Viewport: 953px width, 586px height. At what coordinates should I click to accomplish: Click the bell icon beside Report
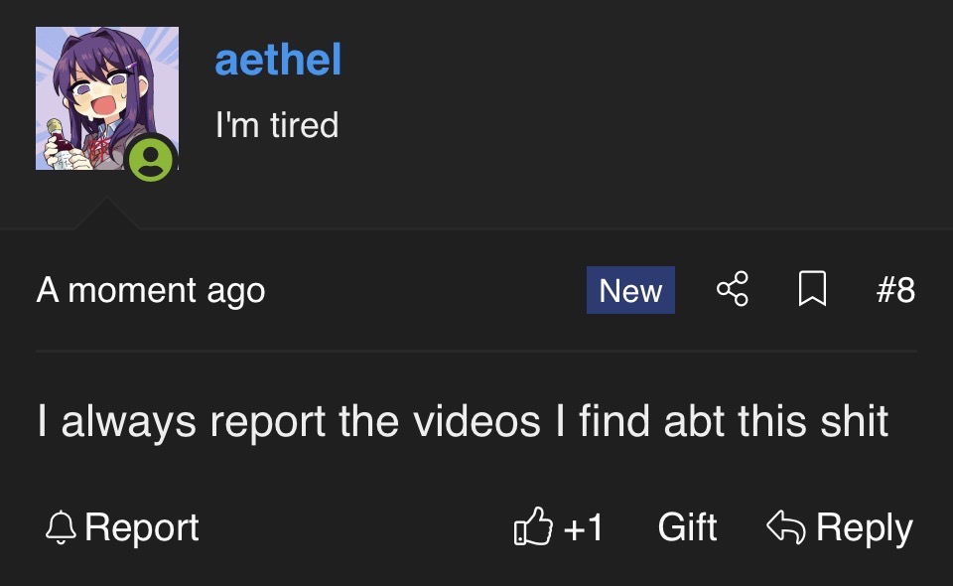point(61,527)
